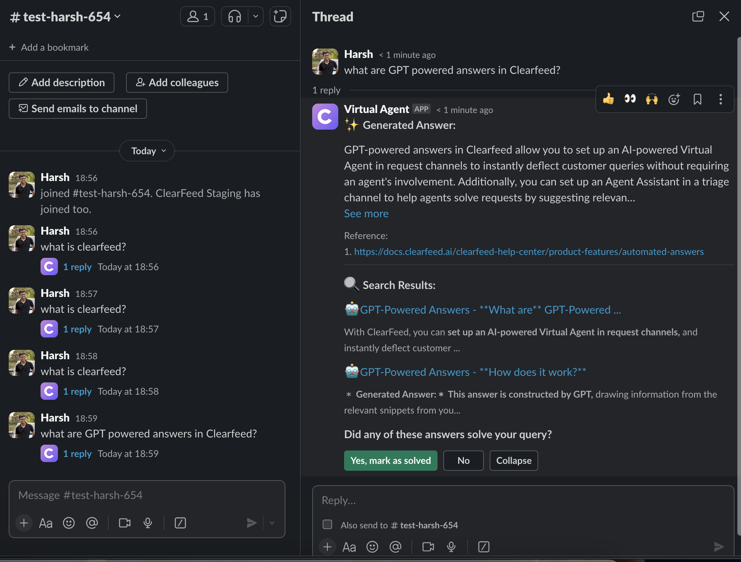Open more actions three-dot menu
This screenshot has height=562, width=741.
point(721,99)
